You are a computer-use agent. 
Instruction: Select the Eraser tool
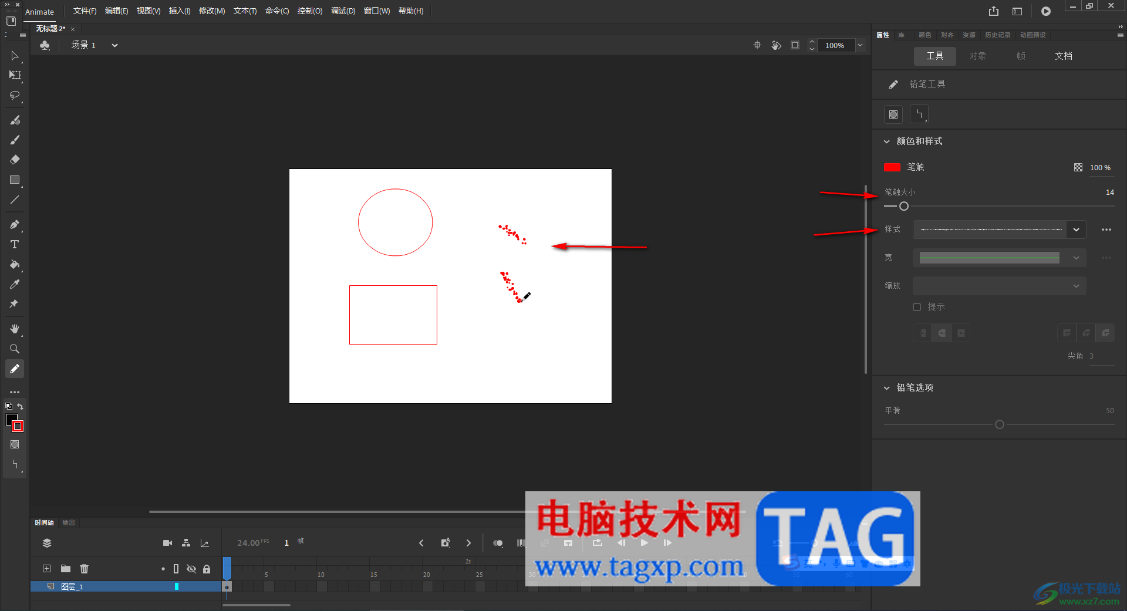[15, 160]
